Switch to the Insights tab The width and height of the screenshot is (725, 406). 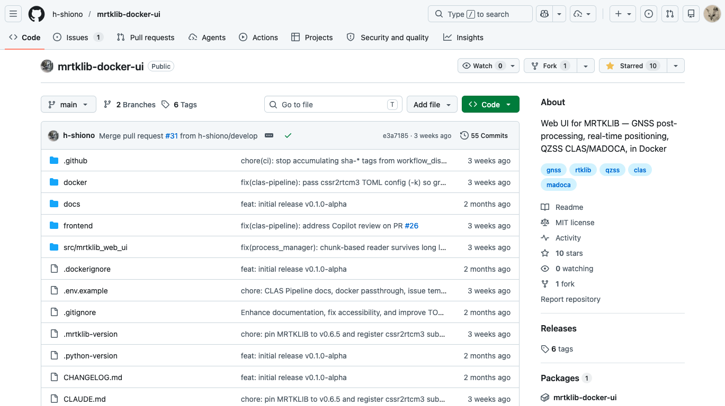click(463, 38)
